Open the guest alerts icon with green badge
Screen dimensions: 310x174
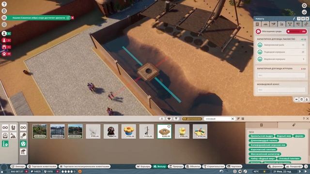coord(4,33)
